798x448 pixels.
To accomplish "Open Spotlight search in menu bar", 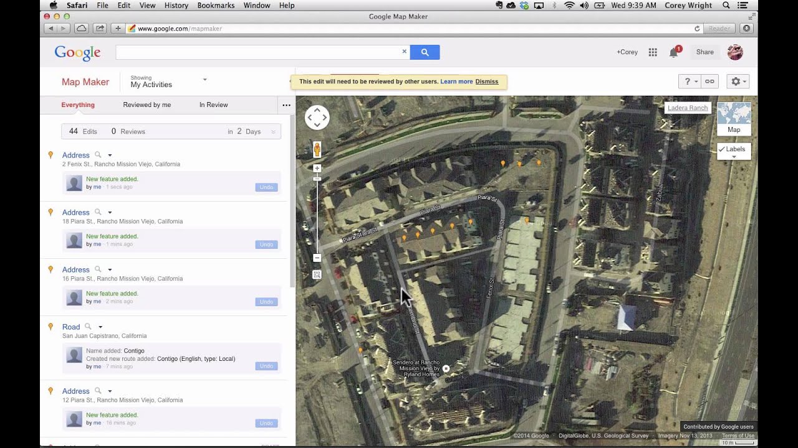I will pos(726,5).
